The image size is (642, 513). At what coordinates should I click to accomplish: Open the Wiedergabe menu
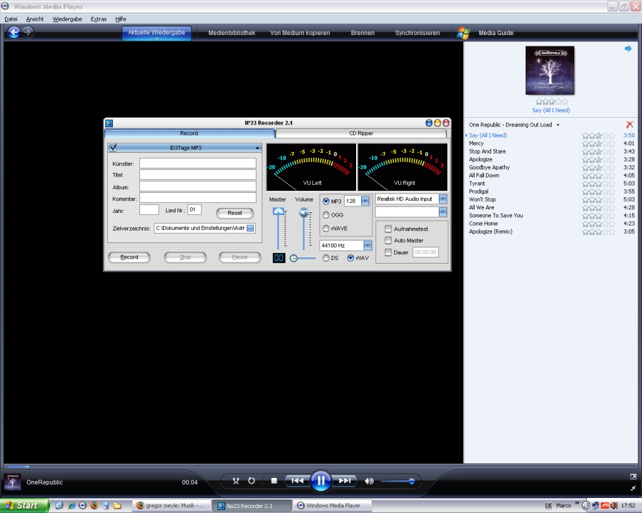click(67, 19)
